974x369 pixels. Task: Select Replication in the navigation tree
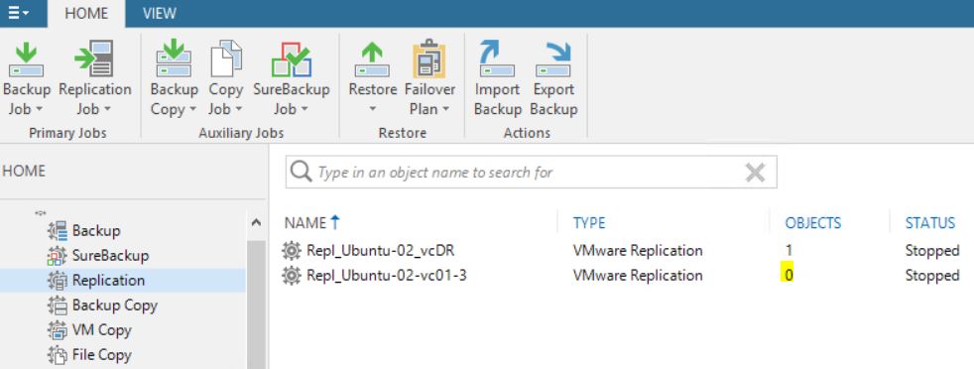[x=109, y=280]
